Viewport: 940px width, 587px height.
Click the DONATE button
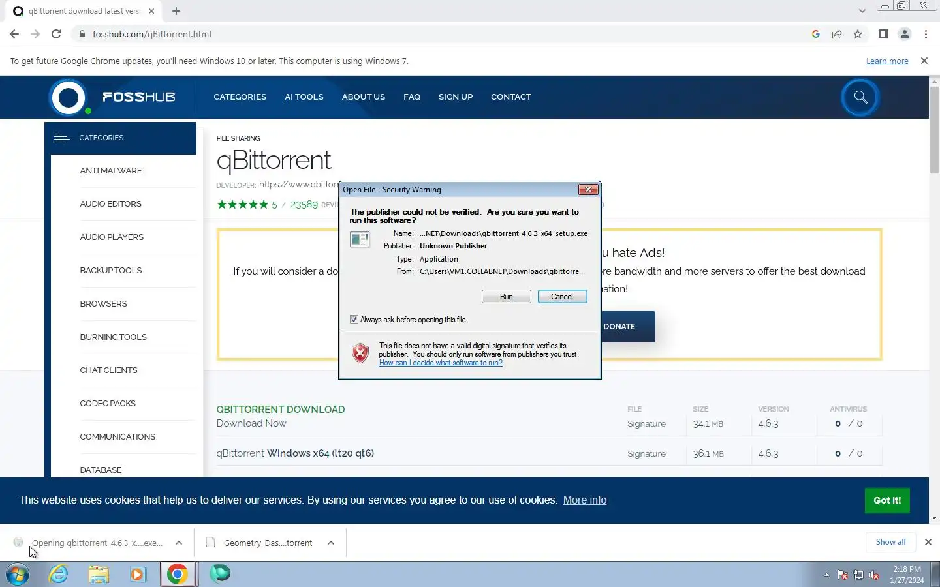pyautogui.click(x=627, y=326)
